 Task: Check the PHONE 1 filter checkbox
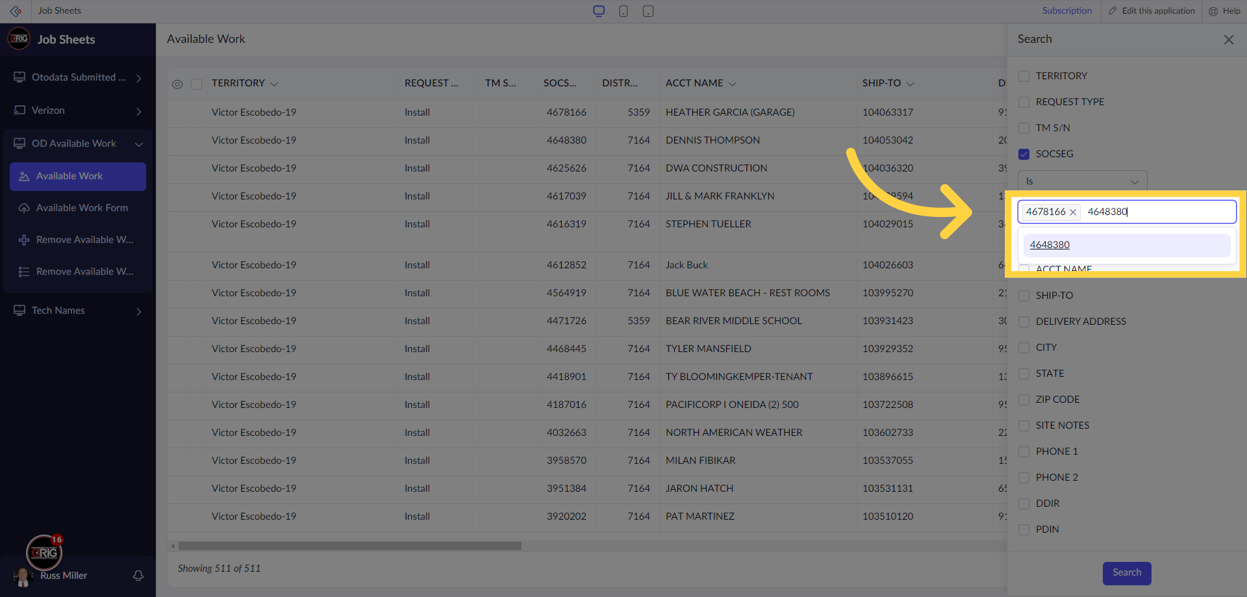click(1024, 452)
